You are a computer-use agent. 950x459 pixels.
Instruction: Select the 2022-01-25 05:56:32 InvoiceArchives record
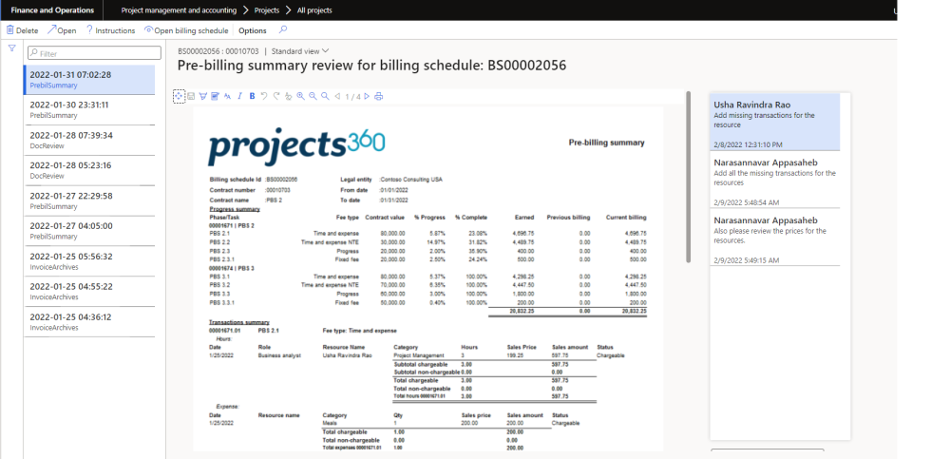tap(89, 261)
